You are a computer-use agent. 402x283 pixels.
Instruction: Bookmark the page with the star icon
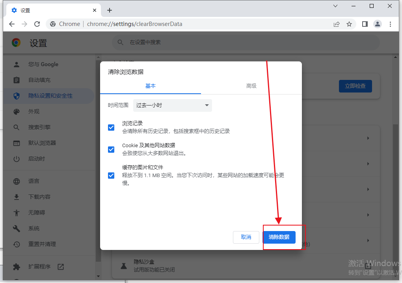point(349,24)
